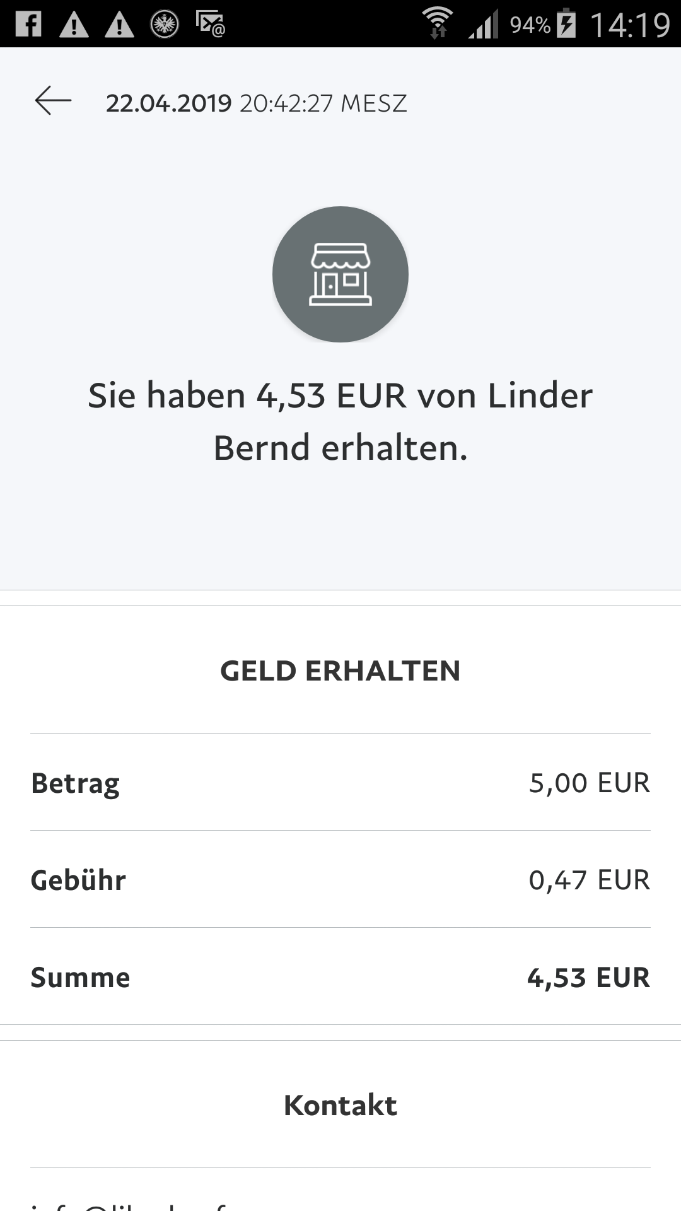Tap the back arrow
The height and width of the screenshot is (1211, 681).
tap(53, 102)
